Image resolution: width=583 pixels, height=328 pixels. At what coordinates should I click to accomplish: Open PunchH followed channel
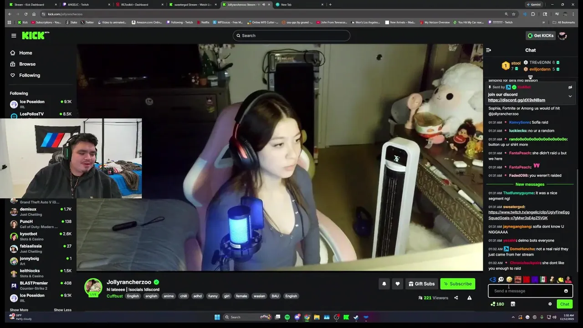coord(41,224)
